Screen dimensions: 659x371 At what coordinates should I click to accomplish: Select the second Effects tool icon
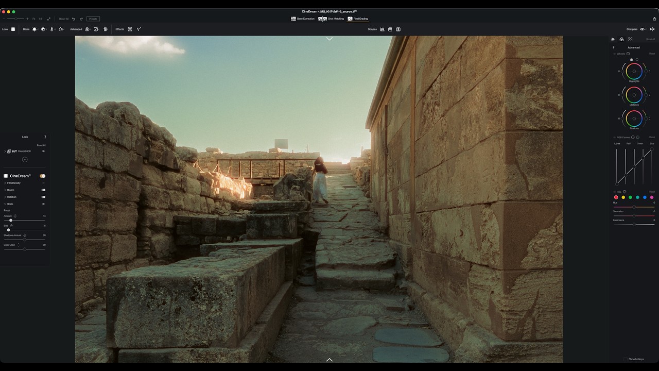(138, 29)
